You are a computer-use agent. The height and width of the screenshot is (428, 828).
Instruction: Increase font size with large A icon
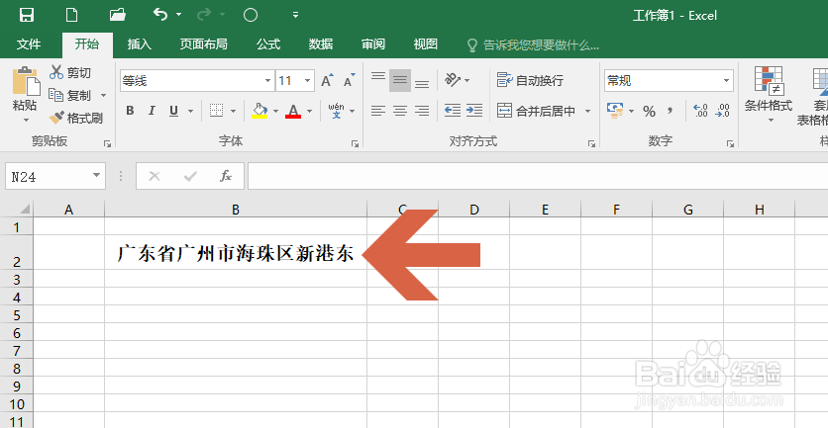328,81
